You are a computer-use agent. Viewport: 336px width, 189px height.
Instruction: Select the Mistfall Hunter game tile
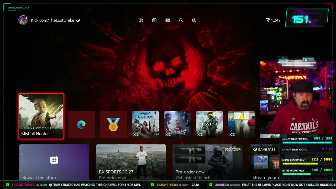pos(41,116)
